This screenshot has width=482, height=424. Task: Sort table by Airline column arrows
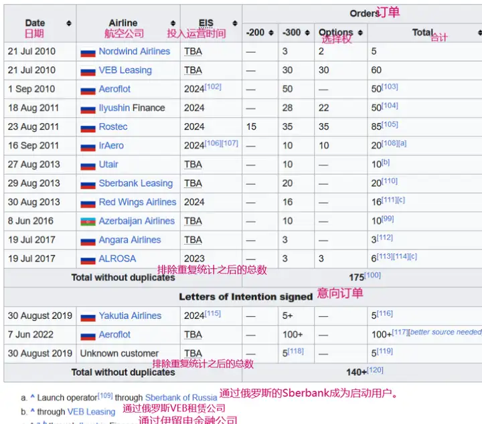(x=173, y=23)
